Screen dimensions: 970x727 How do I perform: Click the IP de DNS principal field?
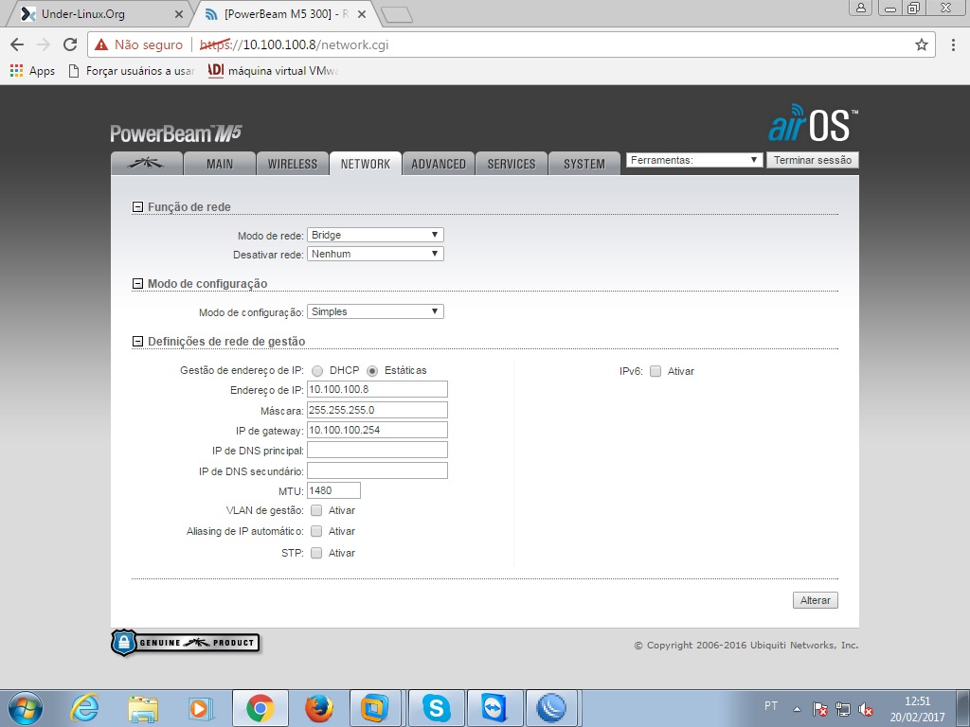pos(377,450)
